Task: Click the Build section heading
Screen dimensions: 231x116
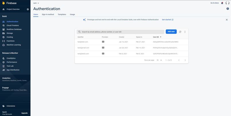Action: [x=4, y=16]
